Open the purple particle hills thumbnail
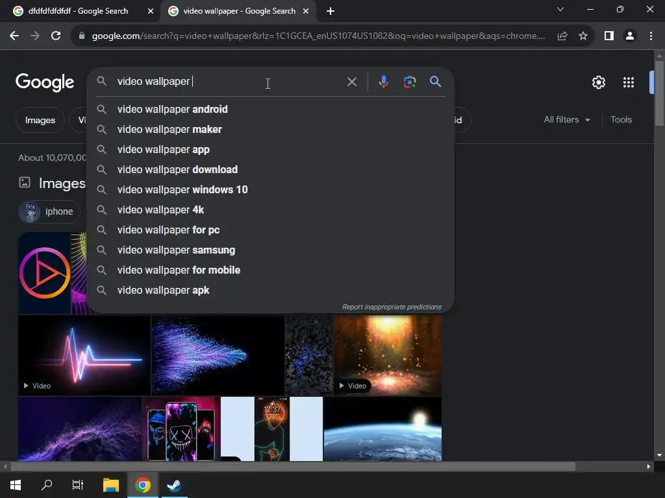The height and width of the screenshot is (498, 665). (80, 429)
